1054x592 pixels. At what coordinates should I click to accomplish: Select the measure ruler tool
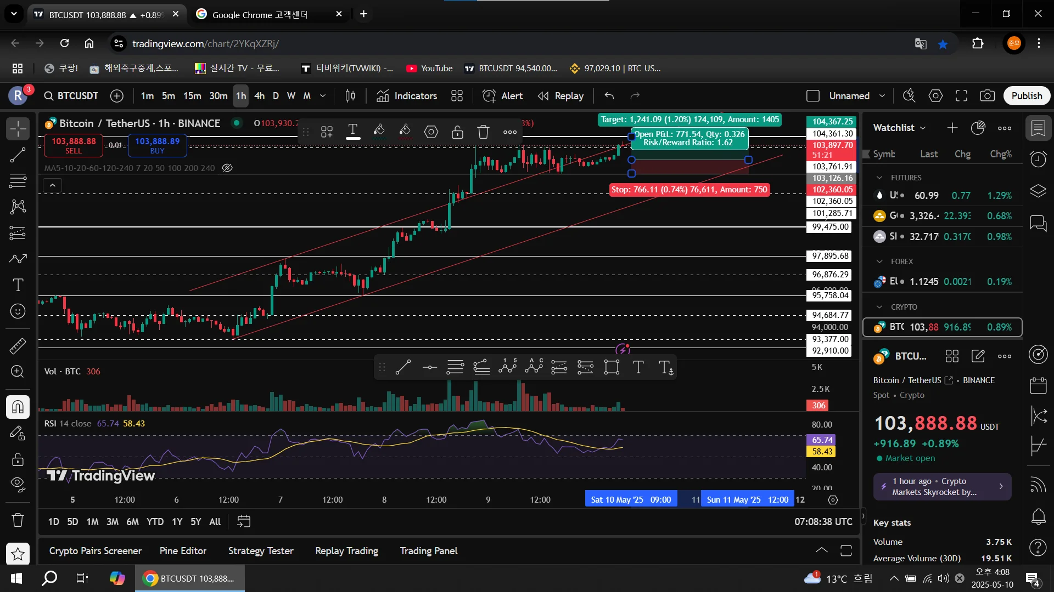(18, 346)
